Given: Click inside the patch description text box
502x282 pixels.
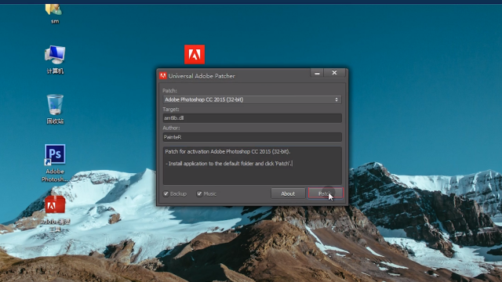Looking at the screenshot, I should click(x=253, y=165).
